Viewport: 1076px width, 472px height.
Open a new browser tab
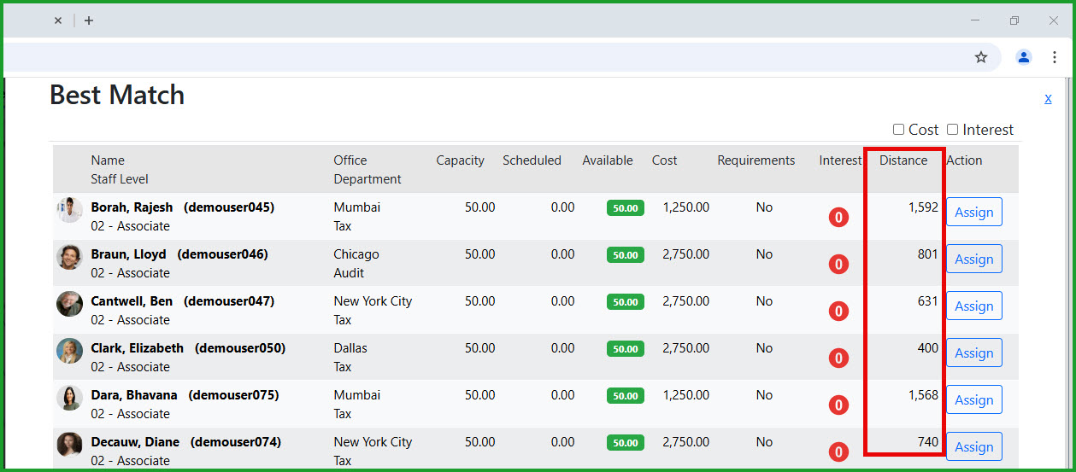point(89,20)
